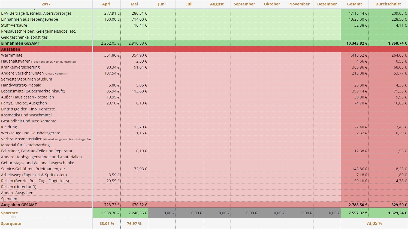Click the Einnahmen aus Nebengewerbe label
Viewport: 408px width, 229px height.
pyautogui.click(x=29, y=19)
